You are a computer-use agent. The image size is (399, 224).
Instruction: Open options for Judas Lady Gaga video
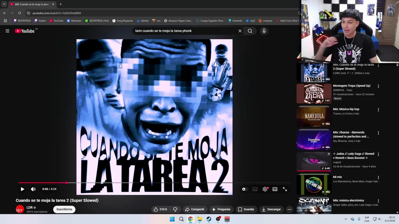378,154
